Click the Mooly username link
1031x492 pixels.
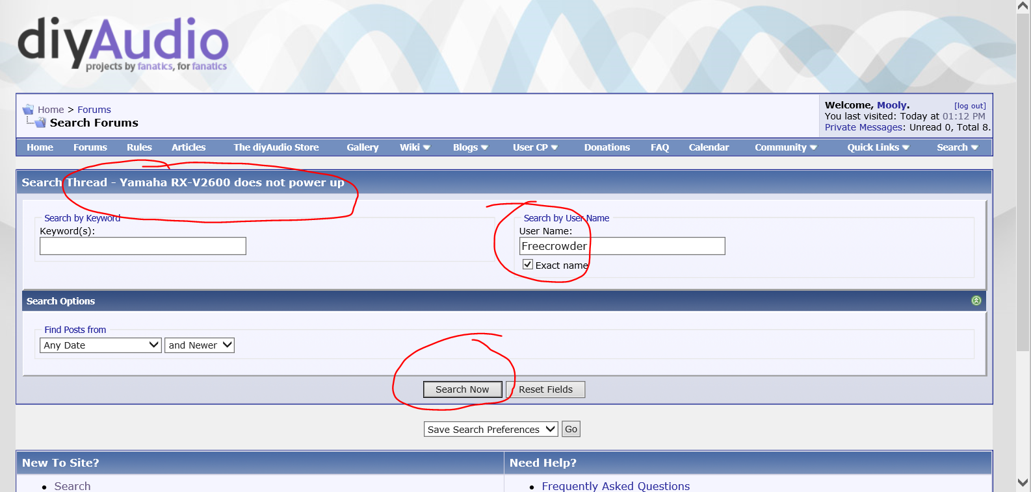[891, 105]
